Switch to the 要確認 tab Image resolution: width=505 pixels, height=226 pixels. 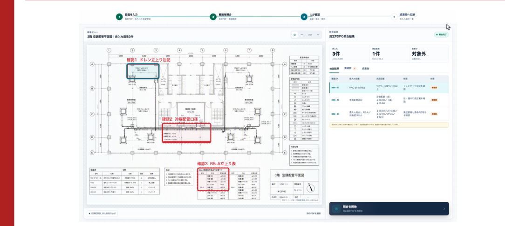(350, 68)
